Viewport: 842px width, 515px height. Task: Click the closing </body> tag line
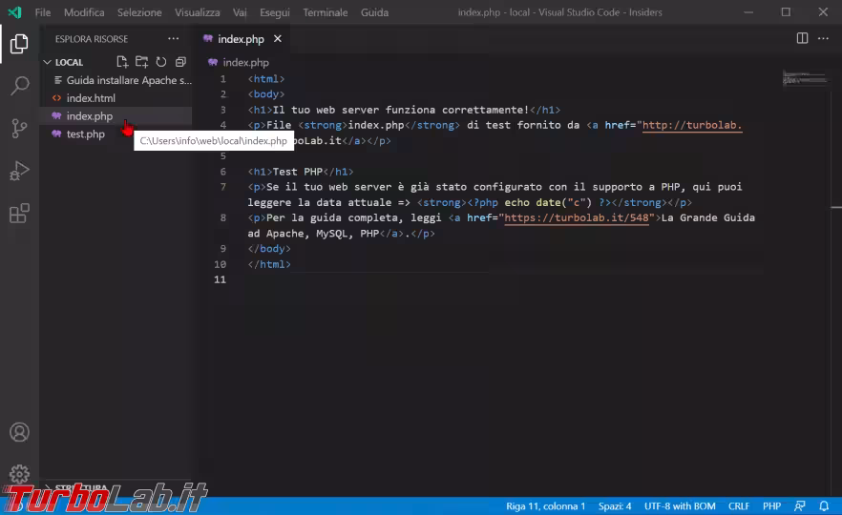[269, 248]
